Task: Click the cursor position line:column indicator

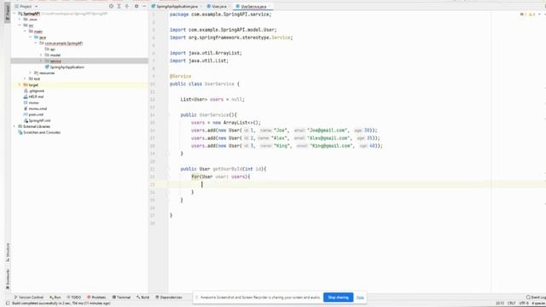Action: (500, 304)
